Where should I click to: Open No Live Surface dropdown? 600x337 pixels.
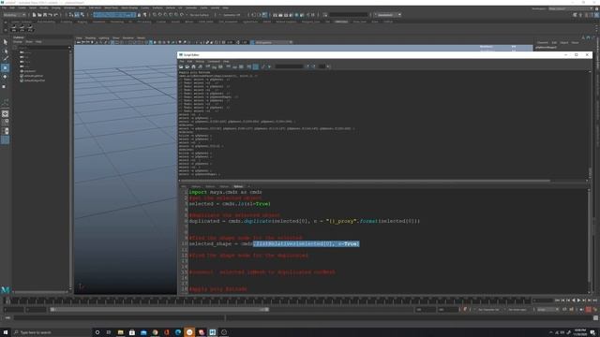(x=201, y=15)
